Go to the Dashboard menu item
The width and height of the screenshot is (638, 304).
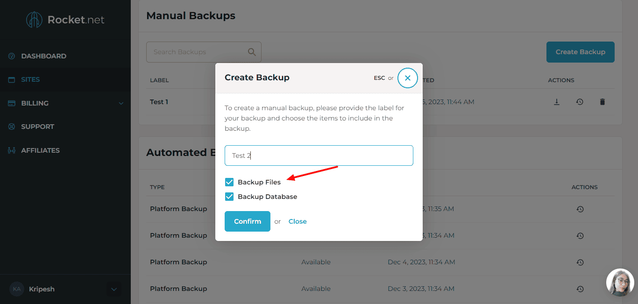(x=43, y=56)
